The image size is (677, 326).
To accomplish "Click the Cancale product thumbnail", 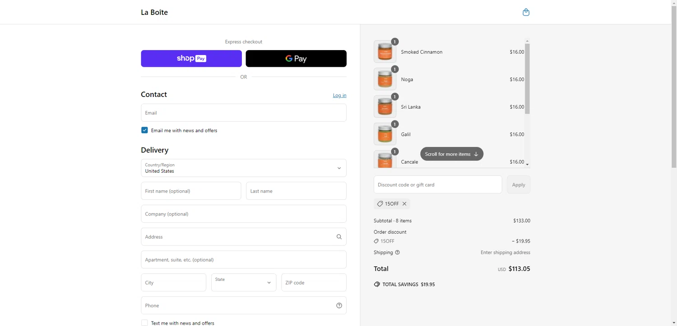I will pyautogui.click(x=385, y=159).
